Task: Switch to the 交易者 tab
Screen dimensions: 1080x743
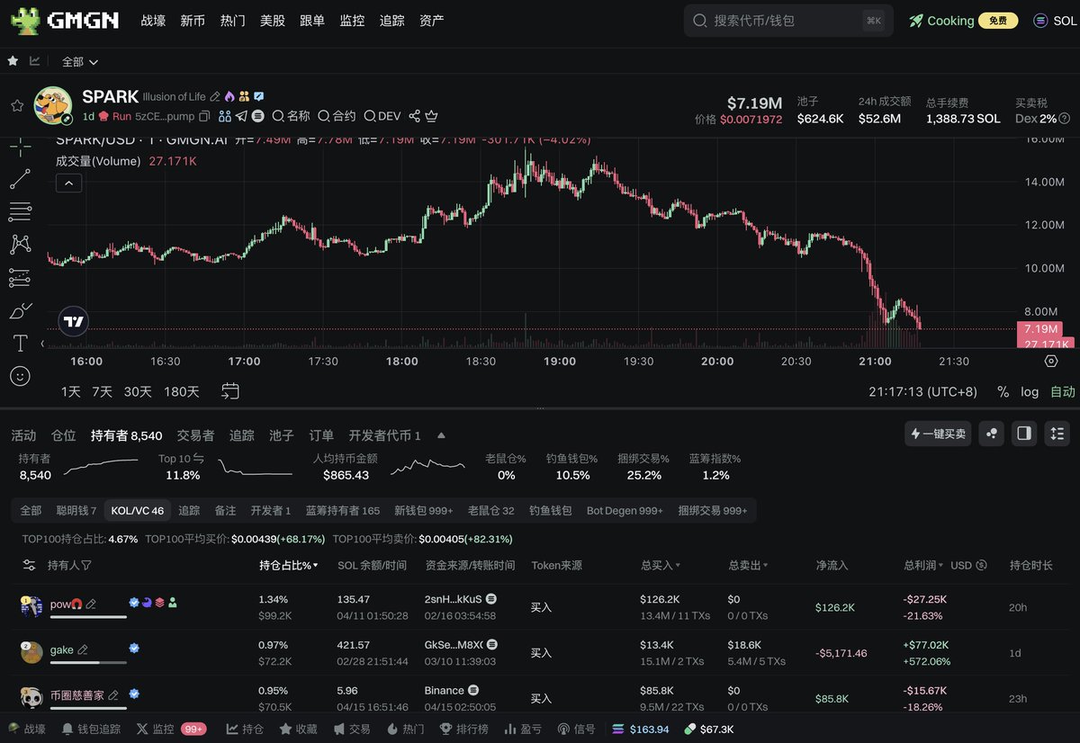Action: click(x=195, y=435)
